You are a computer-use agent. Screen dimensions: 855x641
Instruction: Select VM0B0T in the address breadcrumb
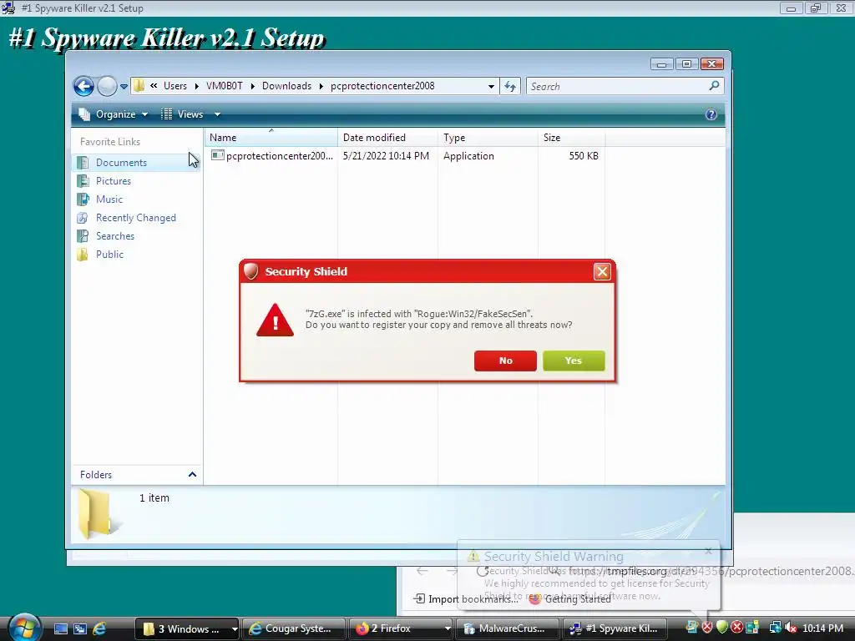224,86
